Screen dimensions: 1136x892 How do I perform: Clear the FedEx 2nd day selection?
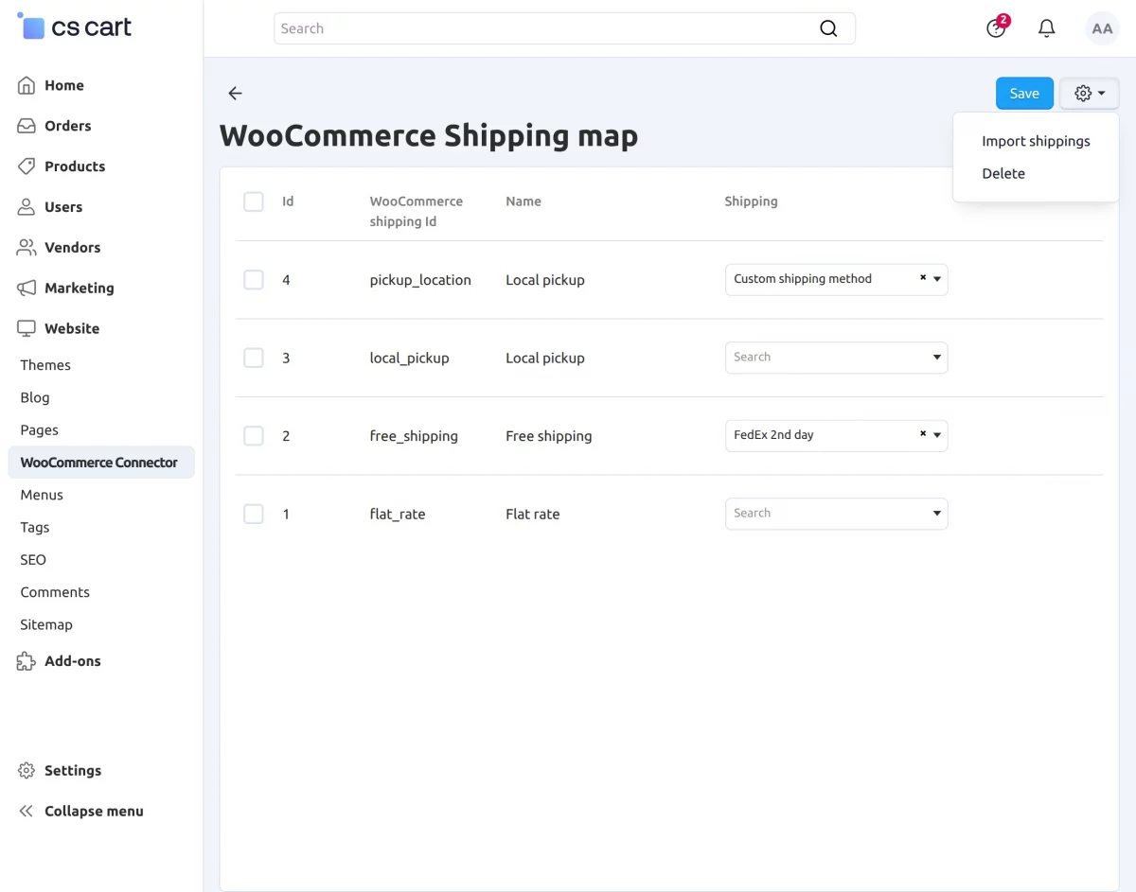[x=923, y=434]
